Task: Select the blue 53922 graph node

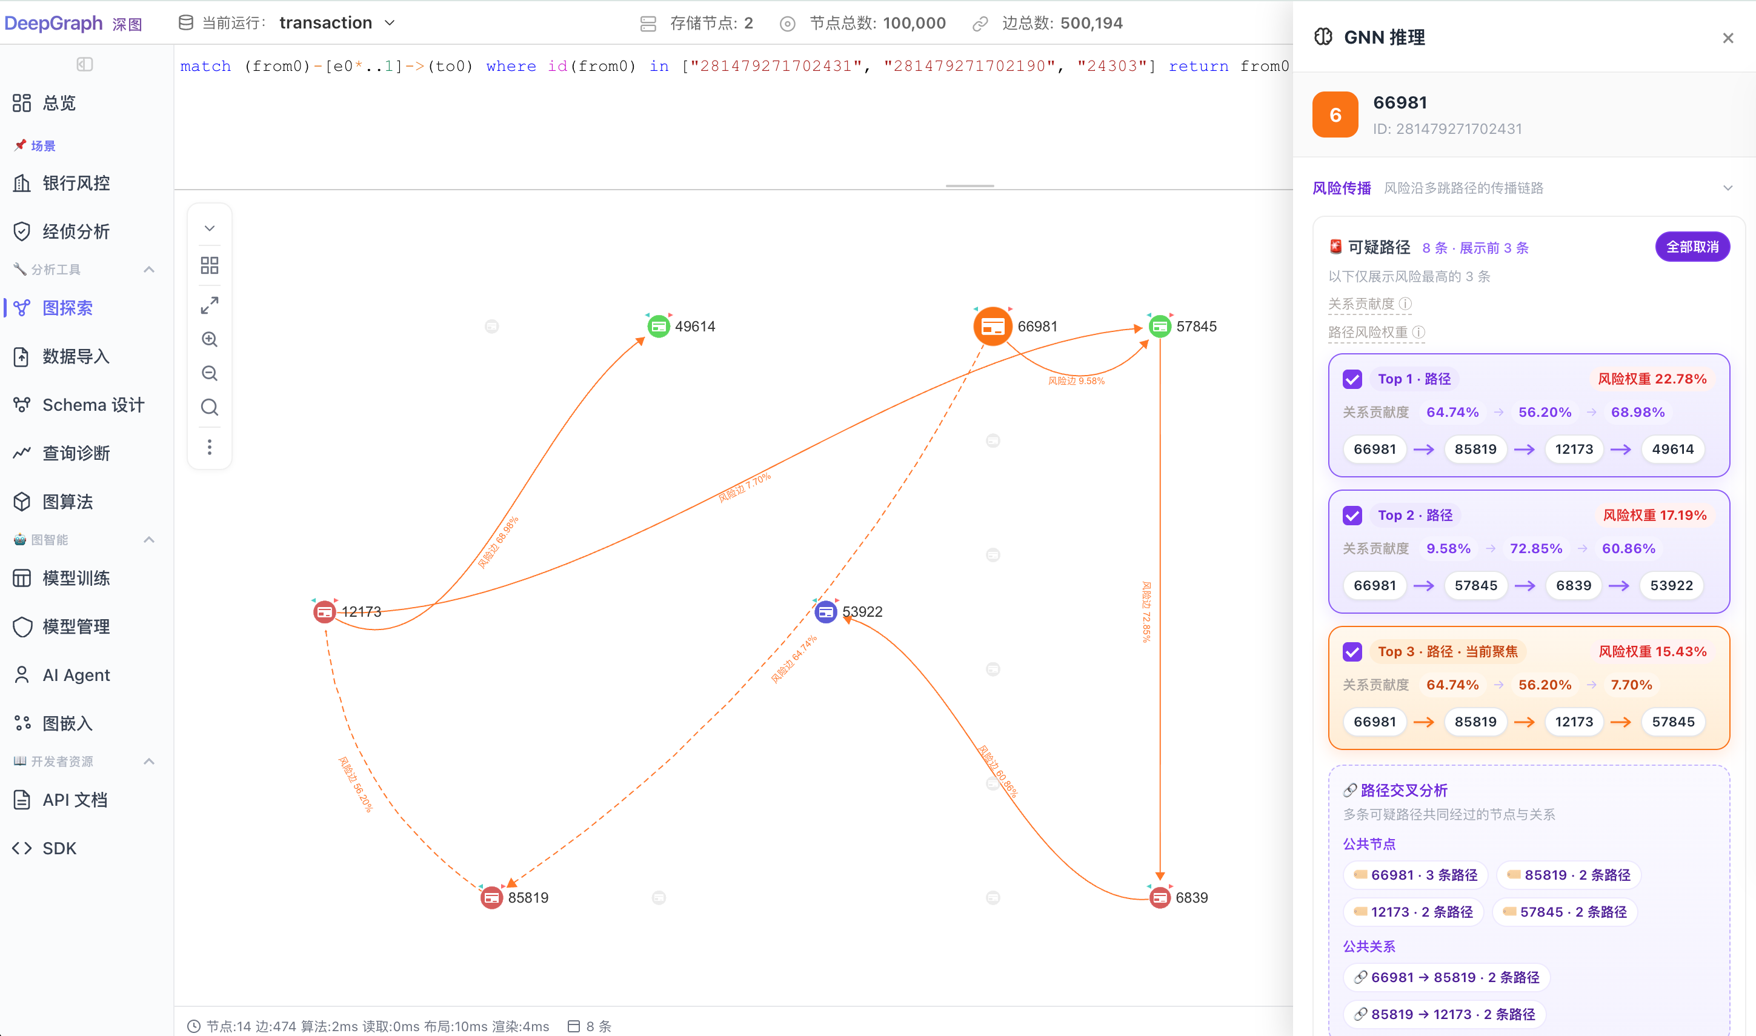Action: [x=826, y=611]
